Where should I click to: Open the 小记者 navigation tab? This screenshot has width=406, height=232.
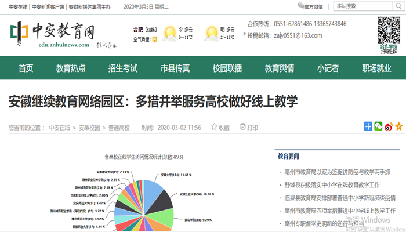pyautogui.click(x=328, y=68)
